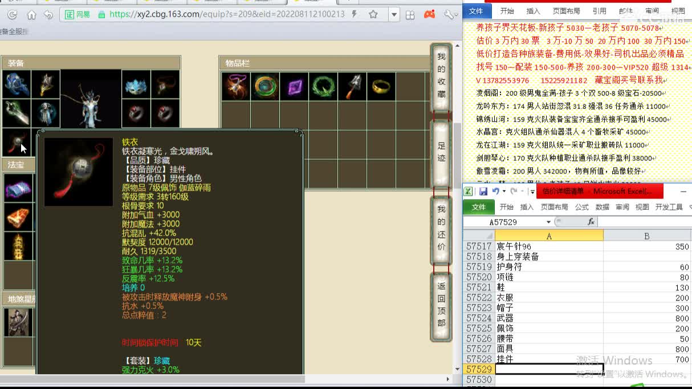Select the blue robe clothing slot
Viewport: 692px width, 389px height.
pos(46,113)
